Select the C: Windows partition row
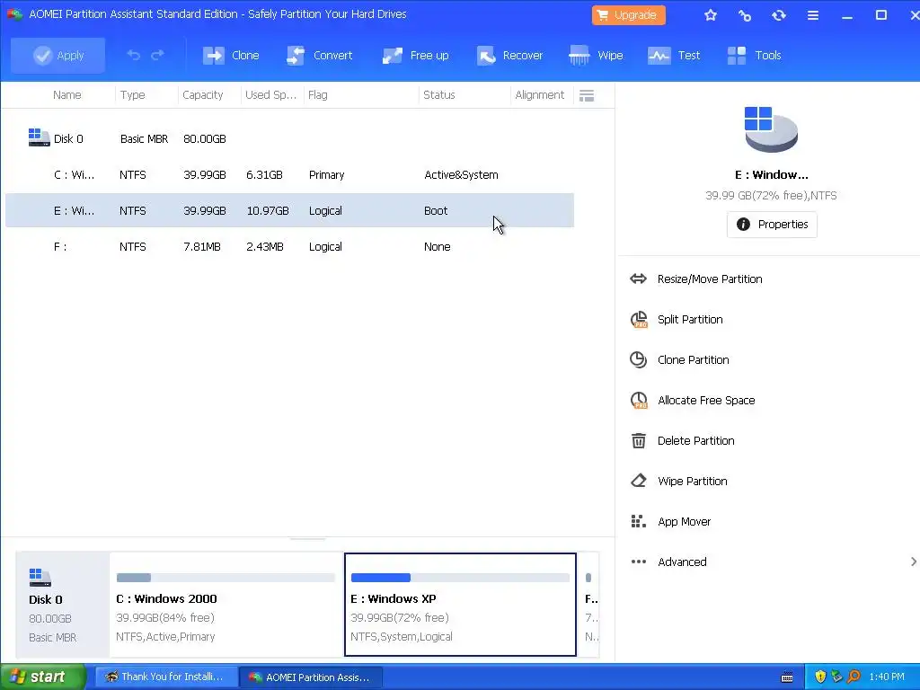This screenshot has height=690, width=920. [290, 175]
